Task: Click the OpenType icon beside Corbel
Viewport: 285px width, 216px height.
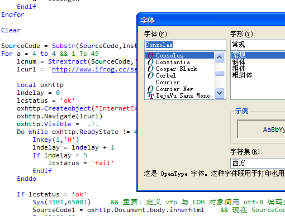Action: (x=150, y=75)
